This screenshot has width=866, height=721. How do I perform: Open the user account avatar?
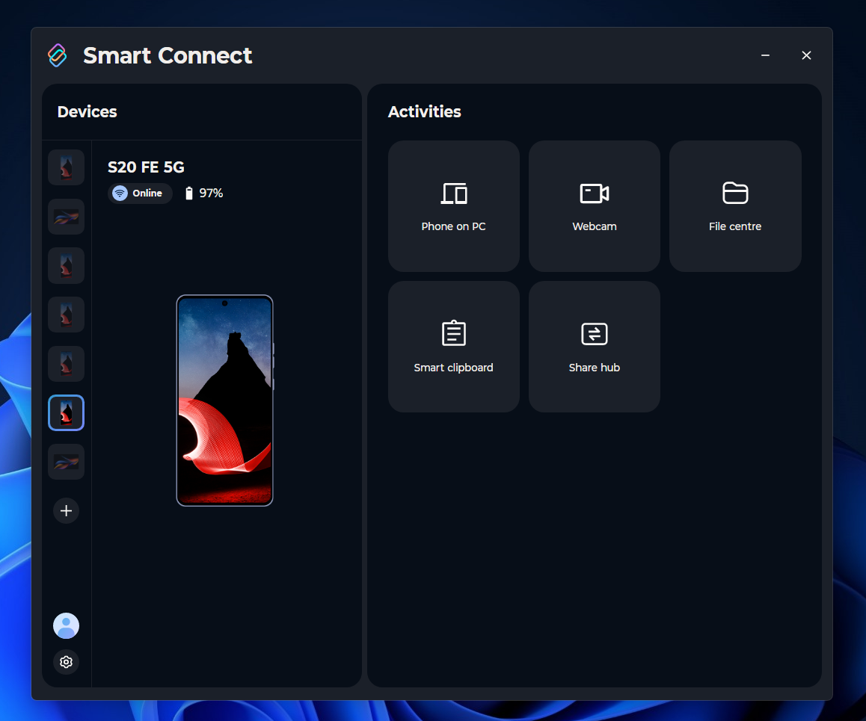(x=67, y=625)
